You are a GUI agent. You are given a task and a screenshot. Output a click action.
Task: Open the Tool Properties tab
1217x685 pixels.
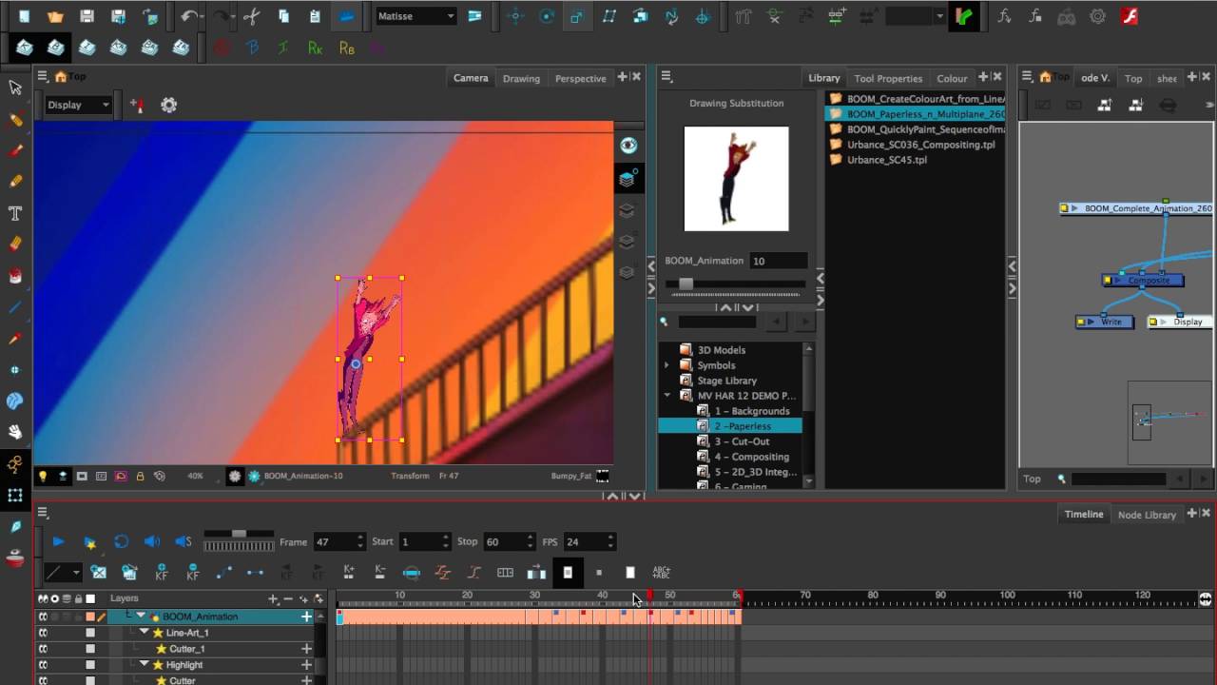pos(888,78)
